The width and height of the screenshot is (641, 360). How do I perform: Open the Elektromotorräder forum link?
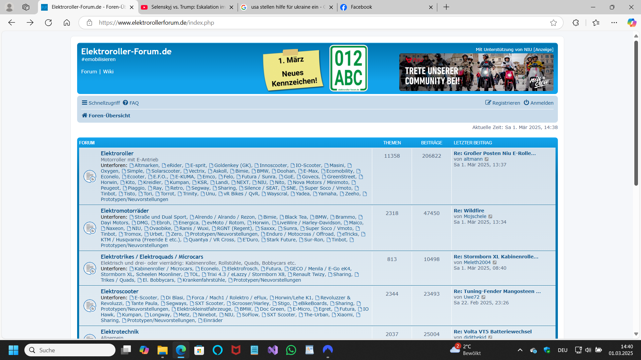click(x=125, y=211)
